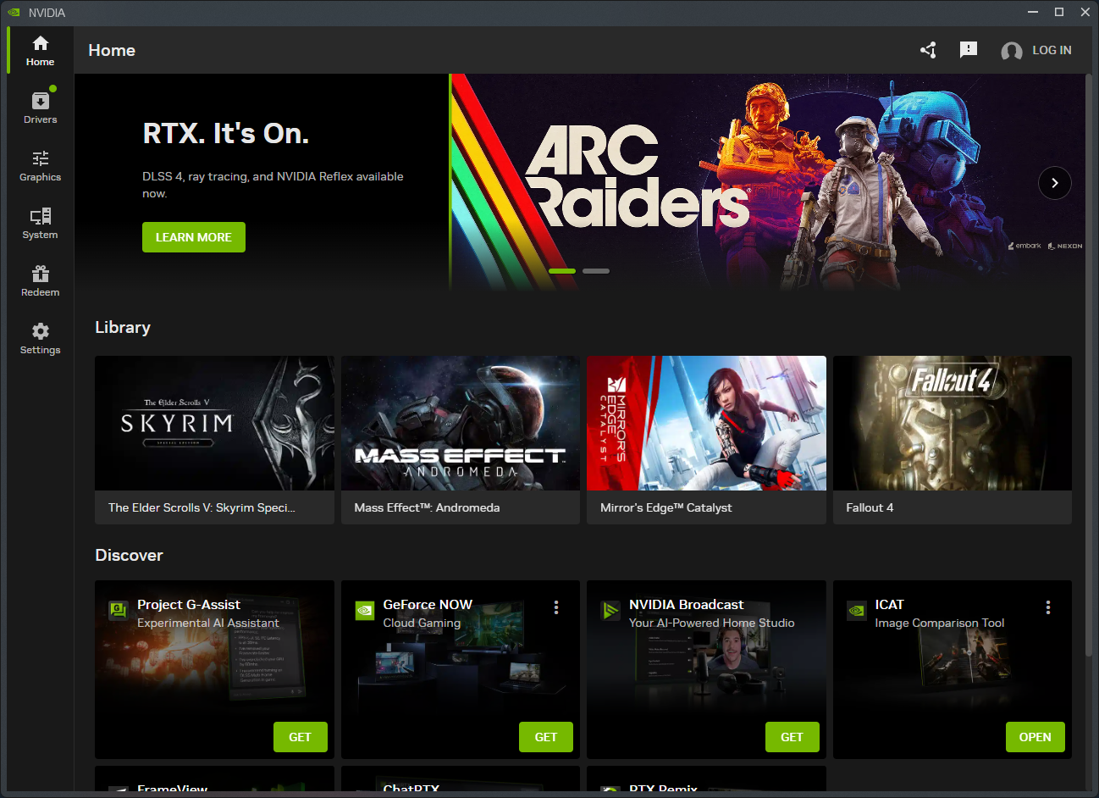Open Mass Effect Andromeda game tile
The image size is (1099, 798).
[x=461, y=440]
